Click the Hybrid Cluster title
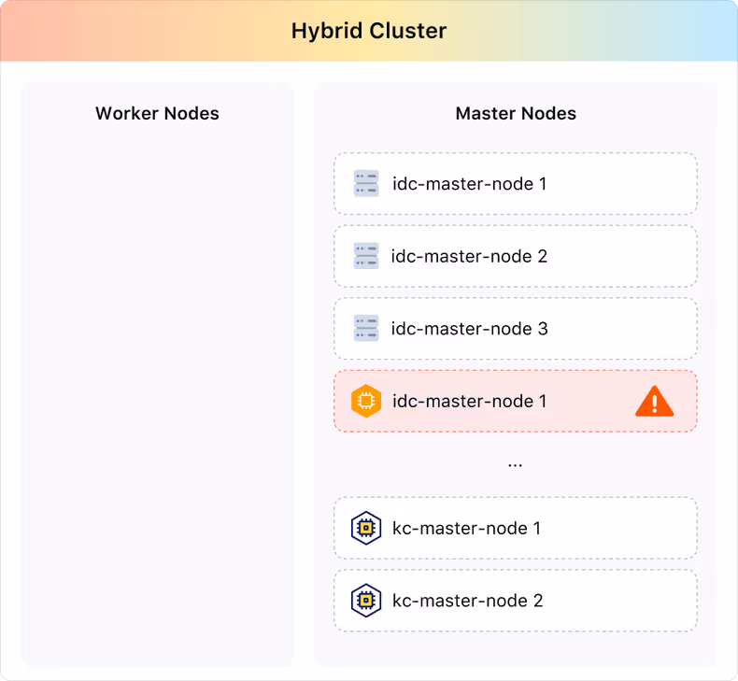 tap(369, 31)
